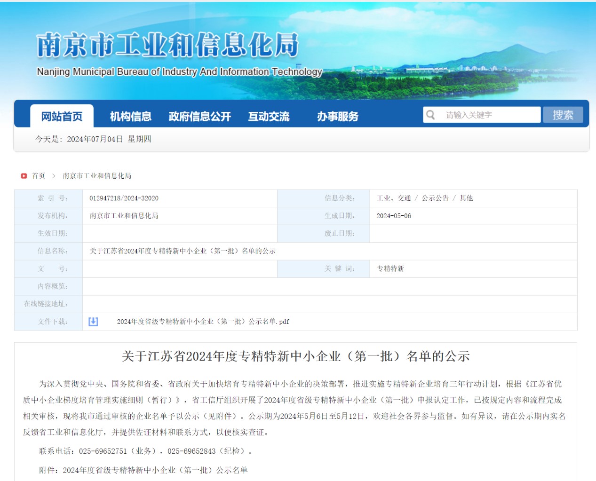Click the index number 012947218/2024-32020
This screenshot has width=596, height=481.
click(124, 198)
